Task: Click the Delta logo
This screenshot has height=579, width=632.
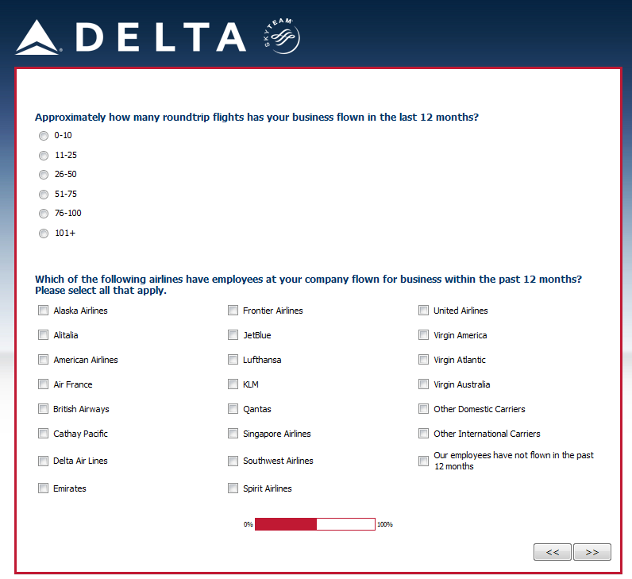Action: pos(131,37)
